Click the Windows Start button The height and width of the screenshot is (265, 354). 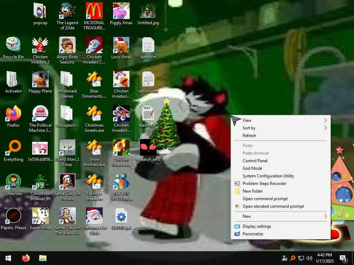(x=8, y=258)
